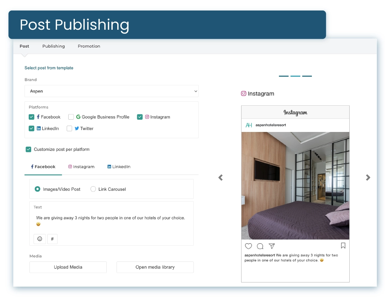Select the middle preview indicator dash

(295, 76)
